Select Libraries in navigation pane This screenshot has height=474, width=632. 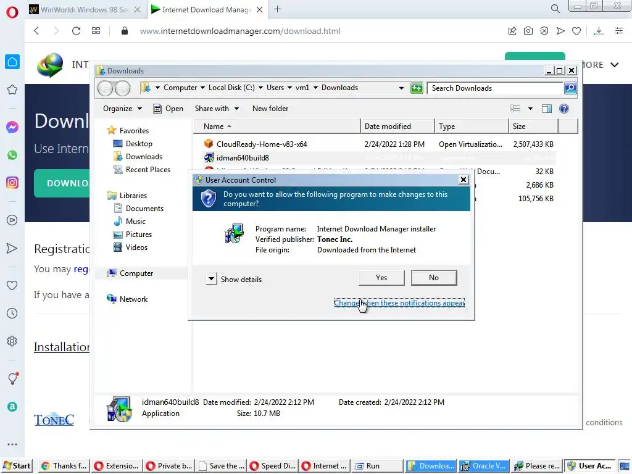point(127,195)
